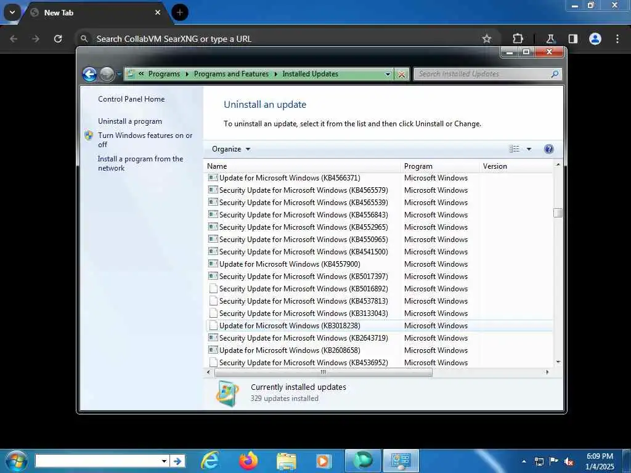
Task: Click the change view icon
Action: pyautogui.click(x=515, y=149)
